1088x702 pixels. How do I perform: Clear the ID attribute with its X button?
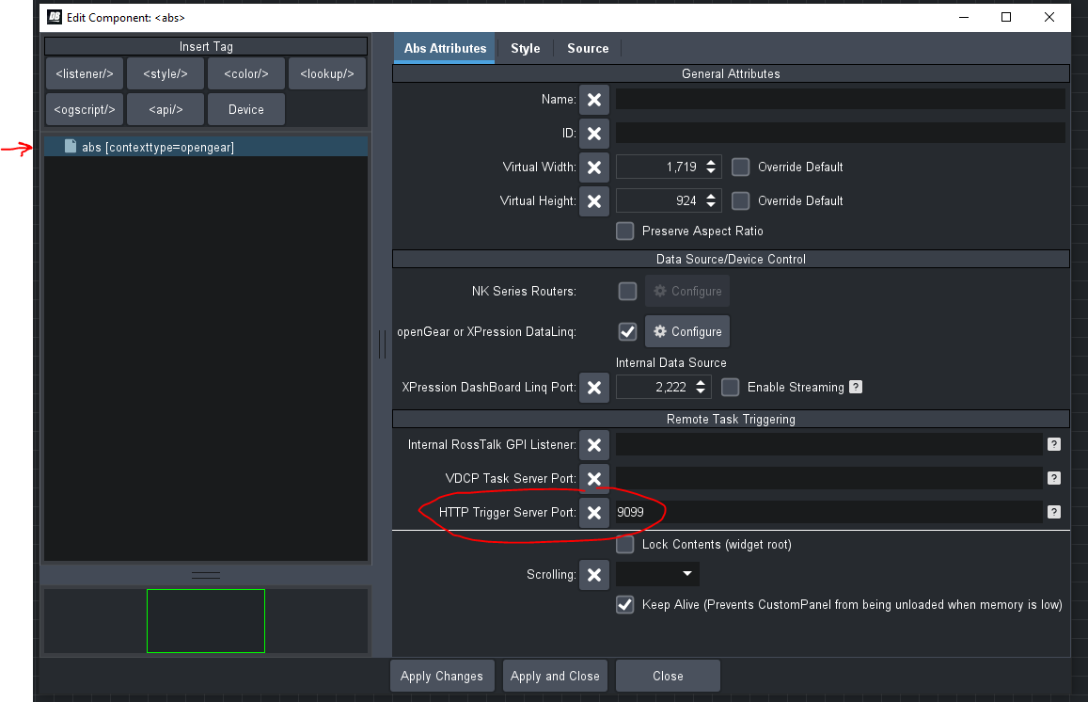pyautogui.click(x=594, y=134)
